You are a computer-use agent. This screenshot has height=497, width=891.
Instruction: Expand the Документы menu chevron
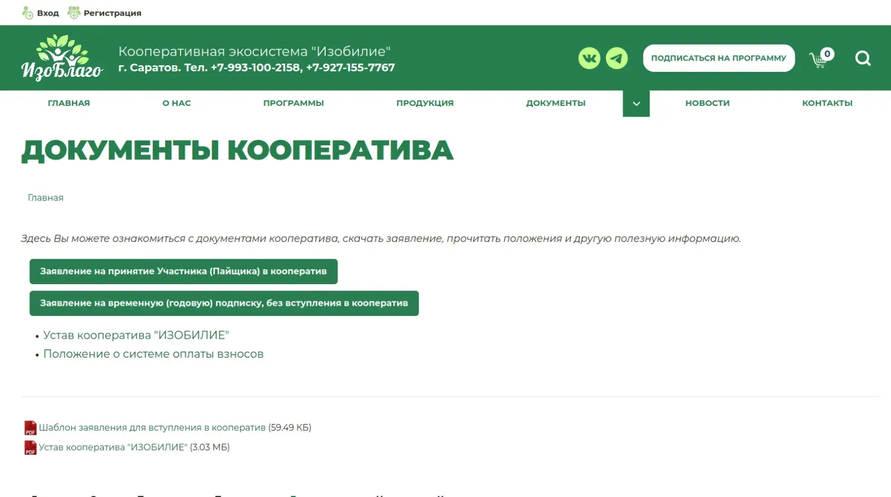[x=636, y=104]
